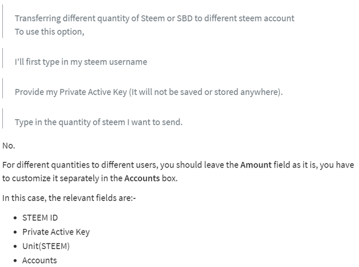
Task: Click the "I'll first type in my steem username" quote
Action: (x=81, y=62)
